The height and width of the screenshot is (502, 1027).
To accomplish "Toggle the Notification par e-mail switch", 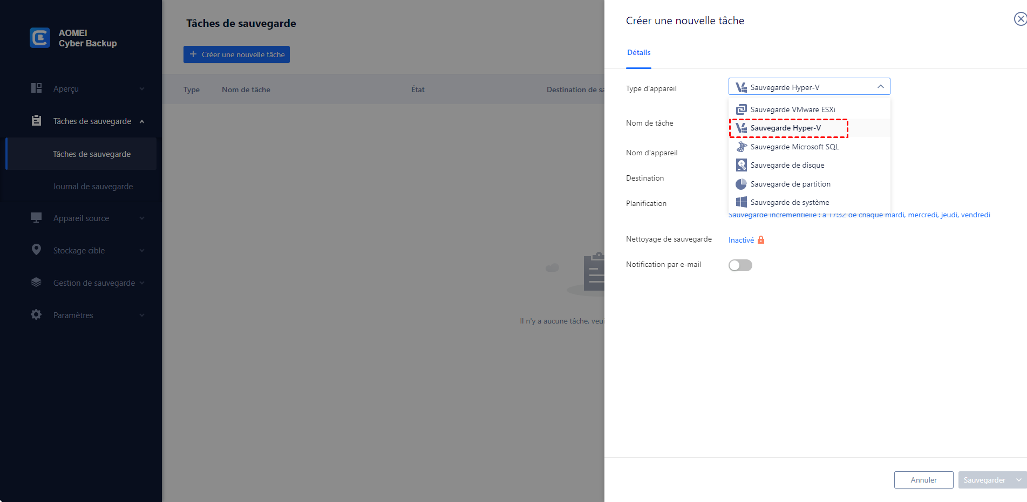I will 740,265.
